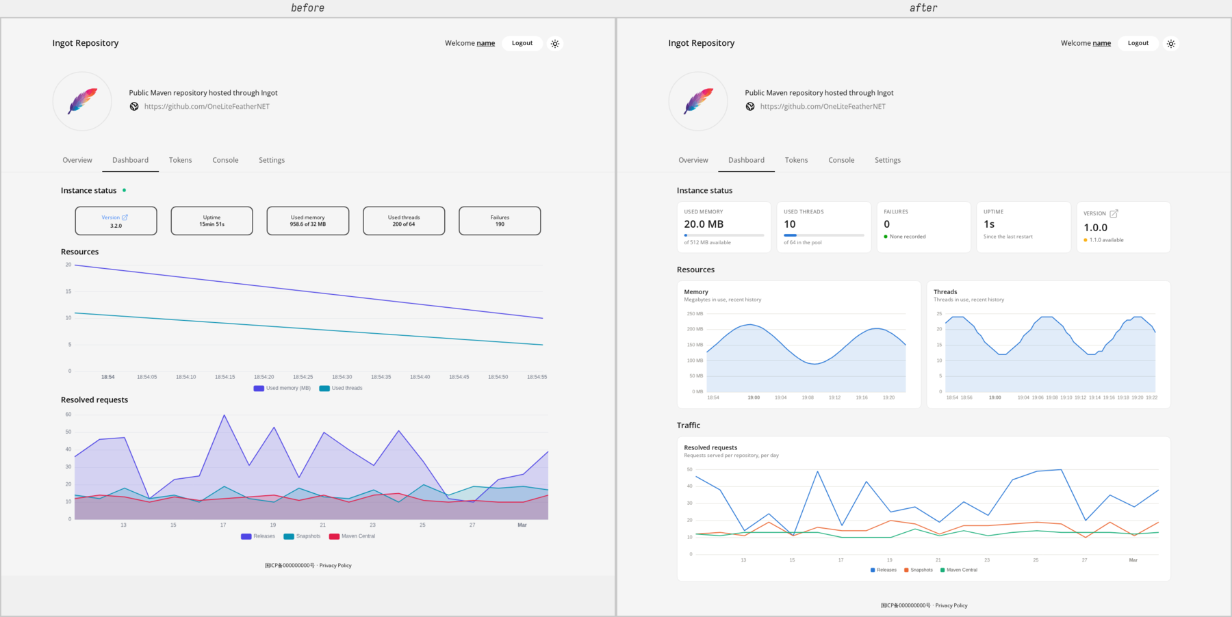Viewport: 1232px width, 617px height.
Task: Click the USED THREADS card label, after panel
Action: (x=804, y=212)
